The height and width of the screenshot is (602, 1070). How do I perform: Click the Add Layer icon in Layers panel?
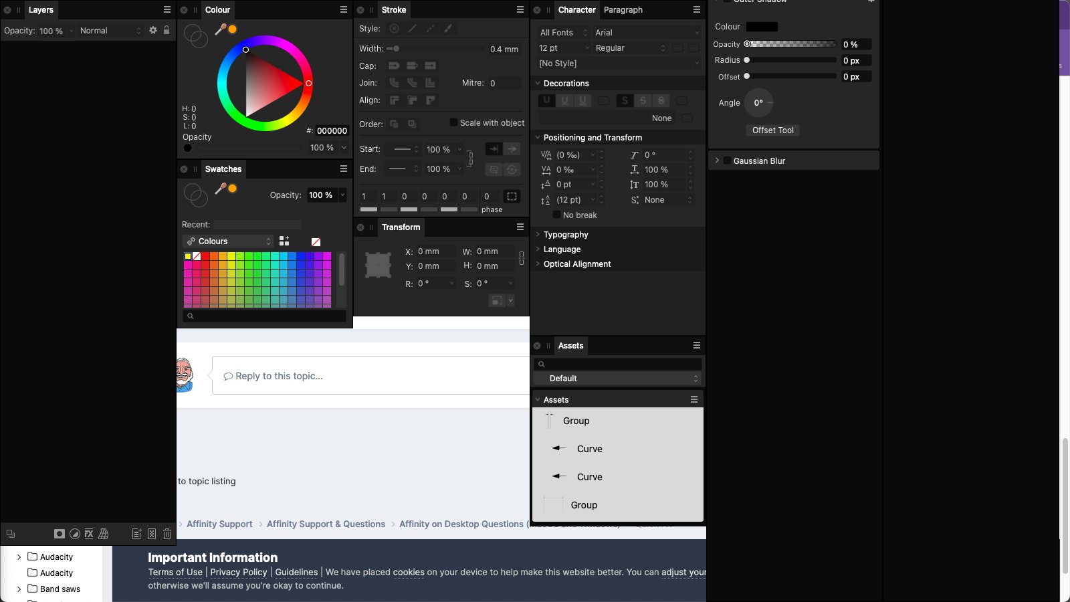136,534
